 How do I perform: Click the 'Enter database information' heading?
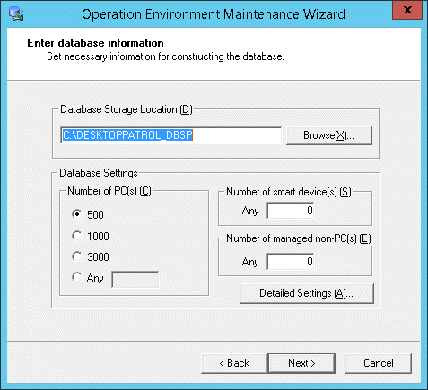click(x=95, y=43)
